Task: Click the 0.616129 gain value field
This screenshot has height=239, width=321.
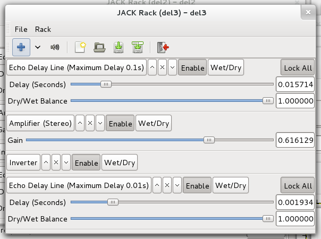Action: click(295, 140)
